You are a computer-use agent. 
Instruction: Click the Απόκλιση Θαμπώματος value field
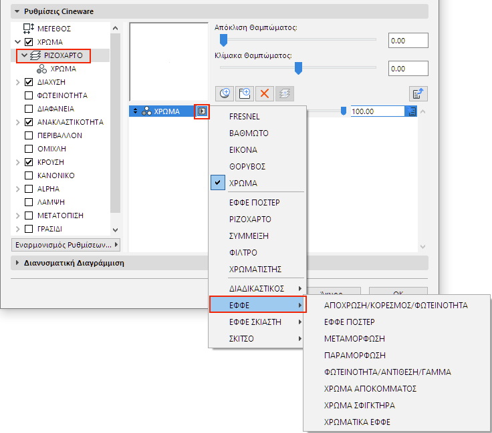[408, 41]
